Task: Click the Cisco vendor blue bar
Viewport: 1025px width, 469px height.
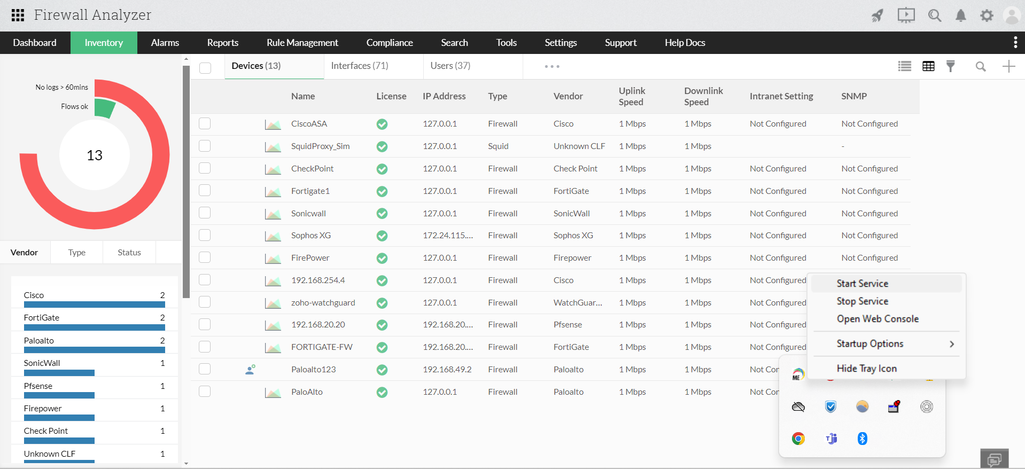Action: click(95, 304)
